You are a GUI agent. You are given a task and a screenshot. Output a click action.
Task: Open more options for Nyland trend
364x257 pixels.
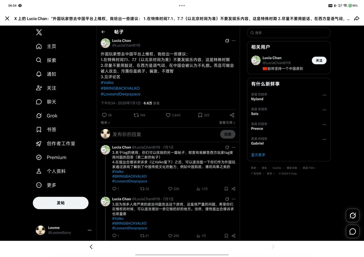pos(324,95)
